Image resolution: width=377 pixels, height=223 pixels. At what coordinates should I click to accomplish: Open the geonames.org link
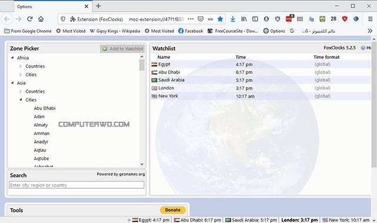pos(132,174)
